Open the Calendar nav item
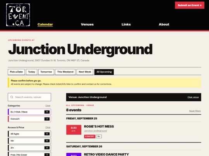Screen dimensions: 209x156 [x=45, y=24]
